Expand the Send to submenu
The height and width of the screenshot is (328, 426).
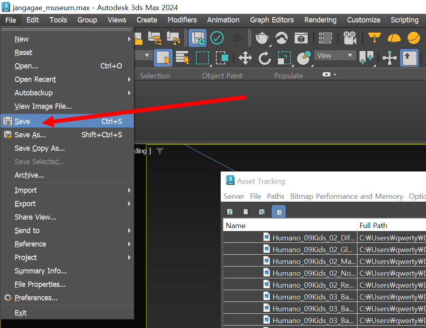pos(129,231)
